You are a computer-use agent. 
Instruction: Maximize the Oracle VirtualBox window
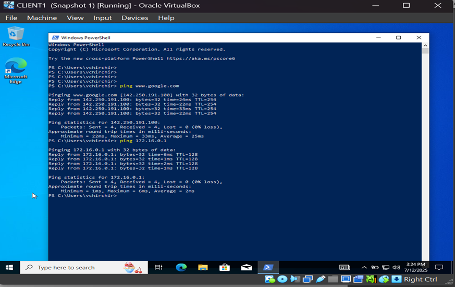tap(406, 6)
